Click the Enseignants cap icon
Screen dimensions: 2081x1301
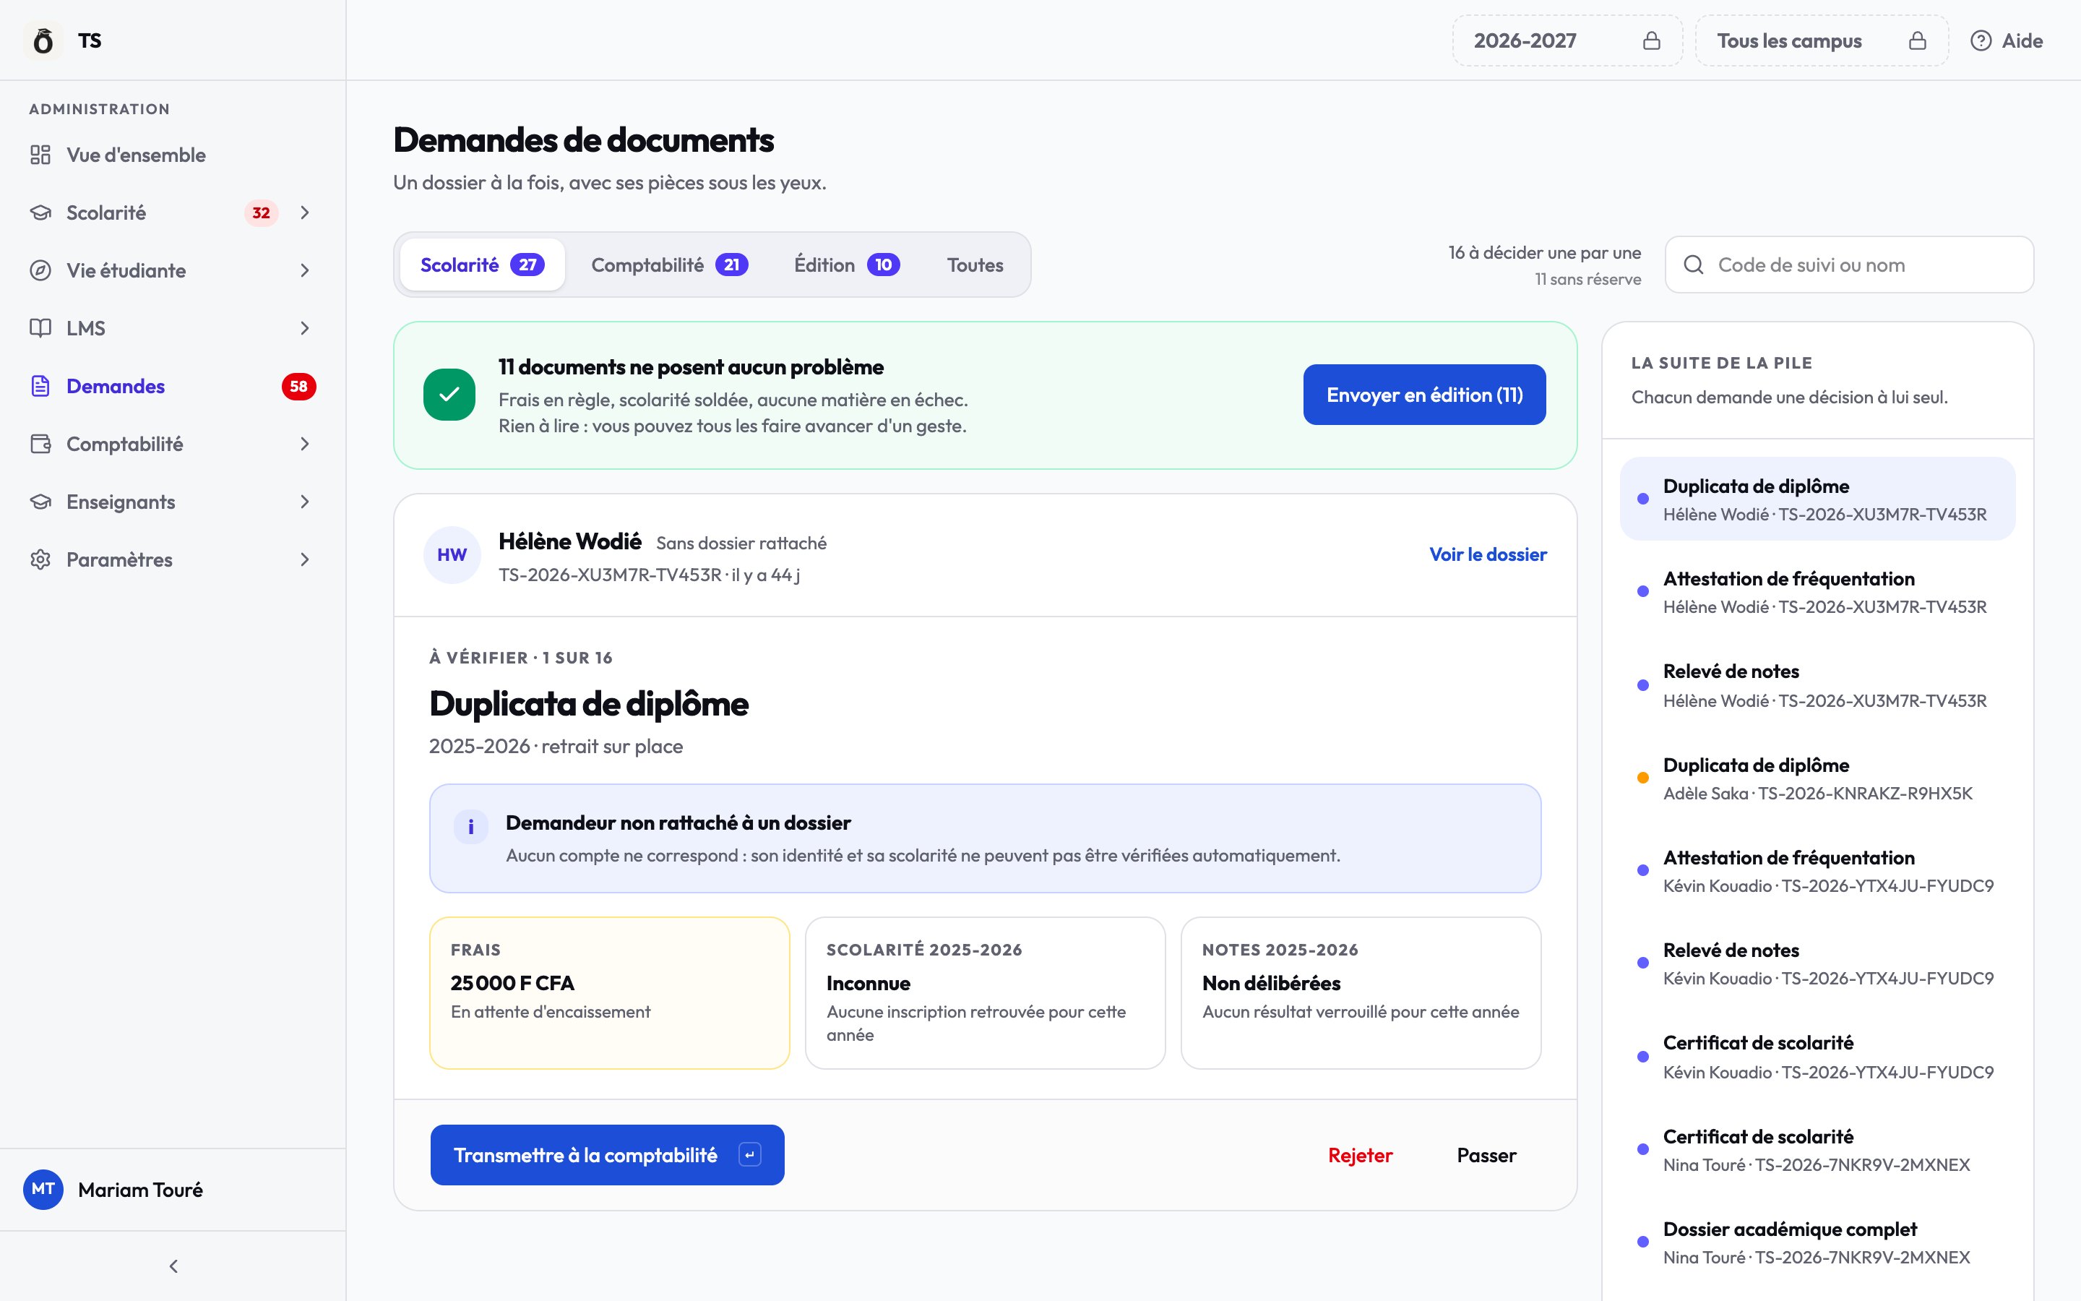[40, 502]
